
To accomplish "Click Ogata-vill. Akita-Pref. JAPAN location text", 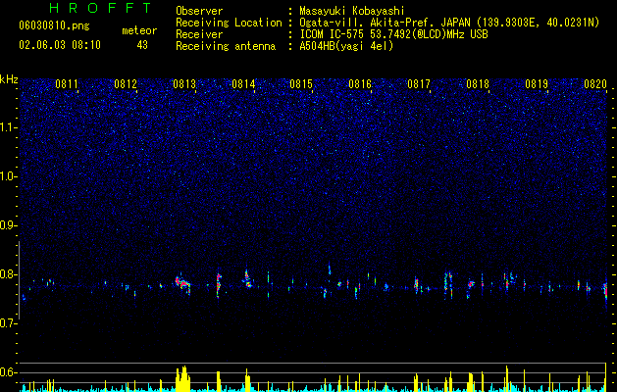I will tap(385, 23).
